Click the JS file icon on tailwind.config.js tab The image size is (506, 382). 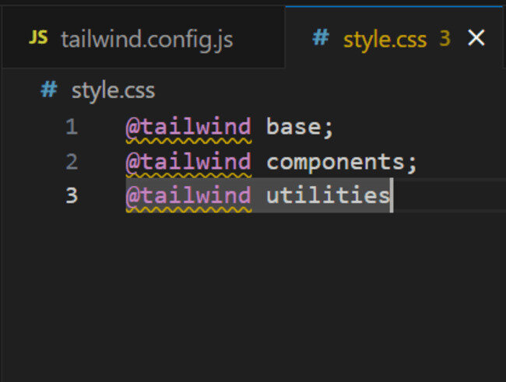(x=38, y=38)
